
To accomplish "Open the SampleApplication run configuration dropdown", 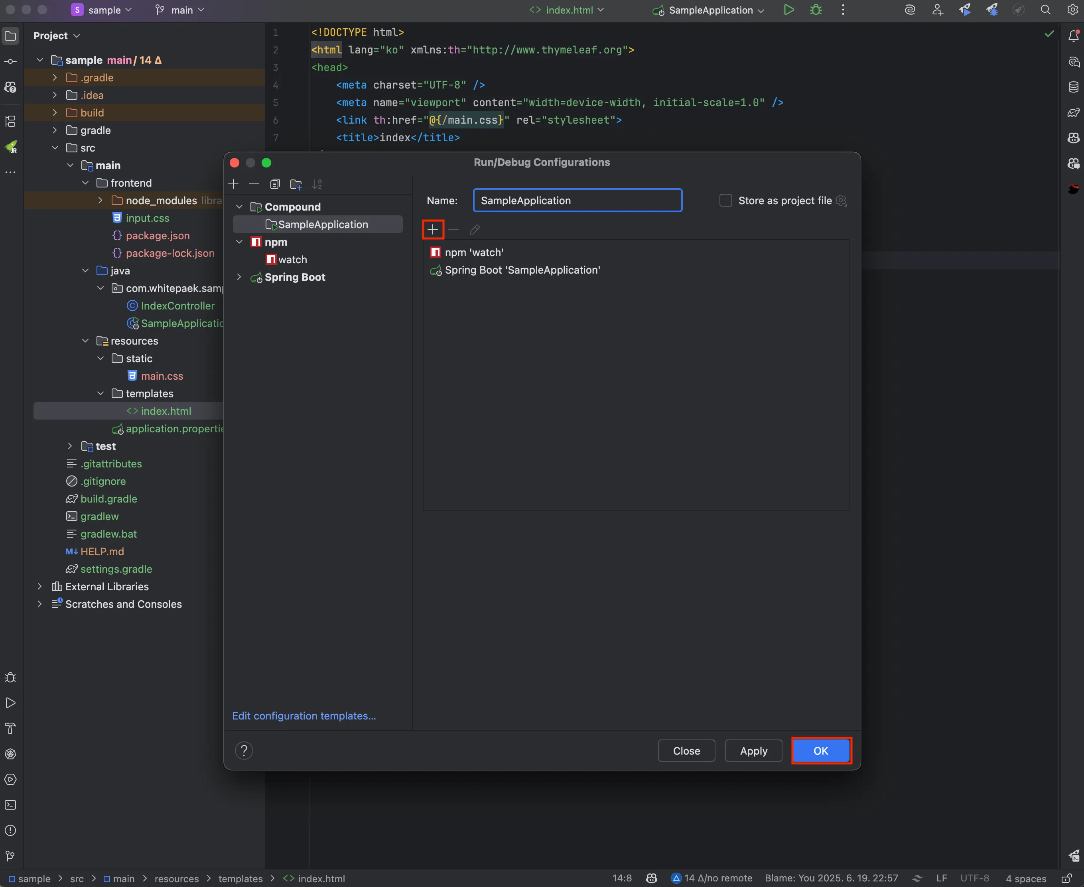I will 709,10.
